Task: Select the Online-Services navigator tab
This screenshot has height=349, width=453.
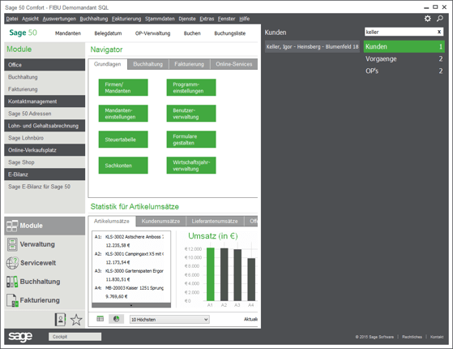Action: point(234,64)
